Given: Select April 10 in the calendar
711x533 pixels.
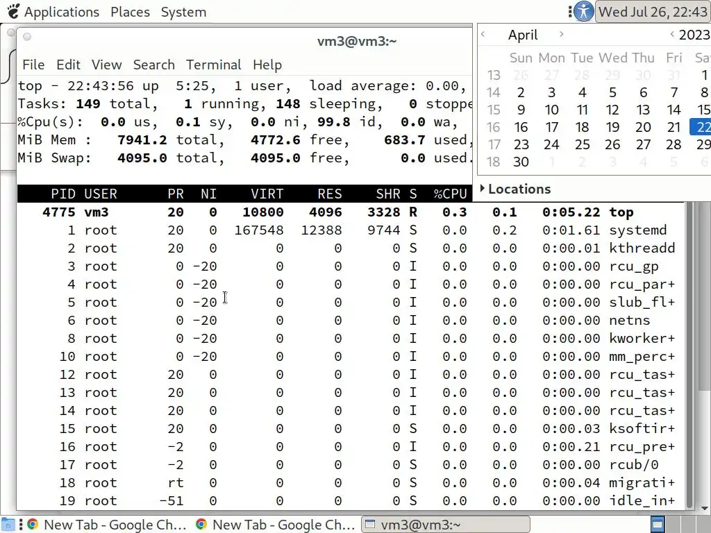Looking at the screenshot, I should [551, 110].
